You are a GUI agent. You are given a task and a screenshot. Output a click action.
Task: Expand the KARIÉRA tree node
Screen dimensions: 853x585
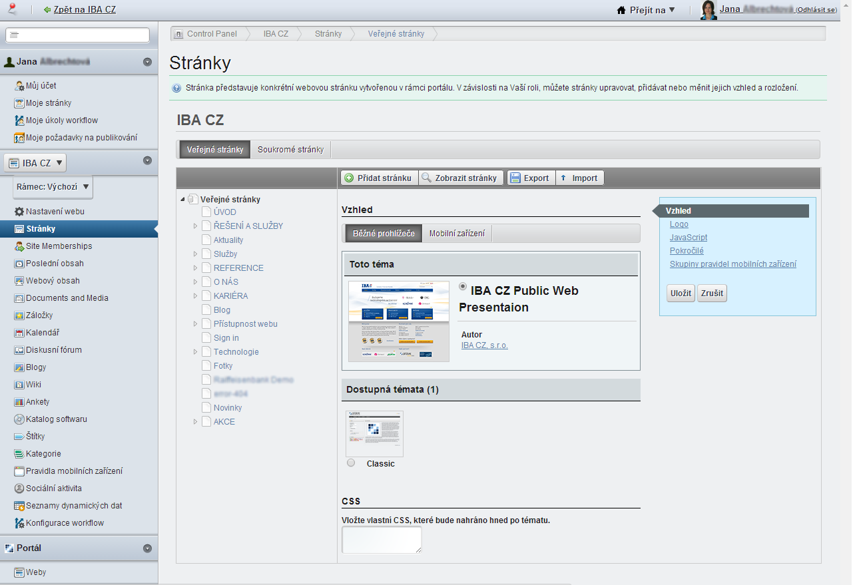(195, 296)
